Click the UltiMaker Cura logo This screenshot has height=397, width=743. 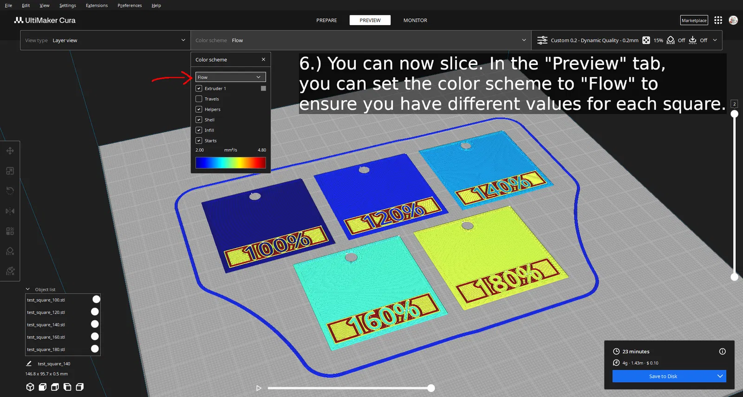click(x=45, y=20)
